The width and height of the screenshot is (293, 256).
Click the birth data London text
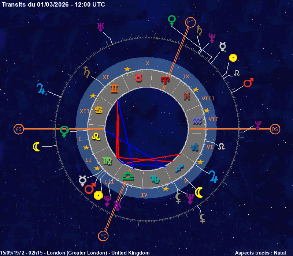(75, 253)
